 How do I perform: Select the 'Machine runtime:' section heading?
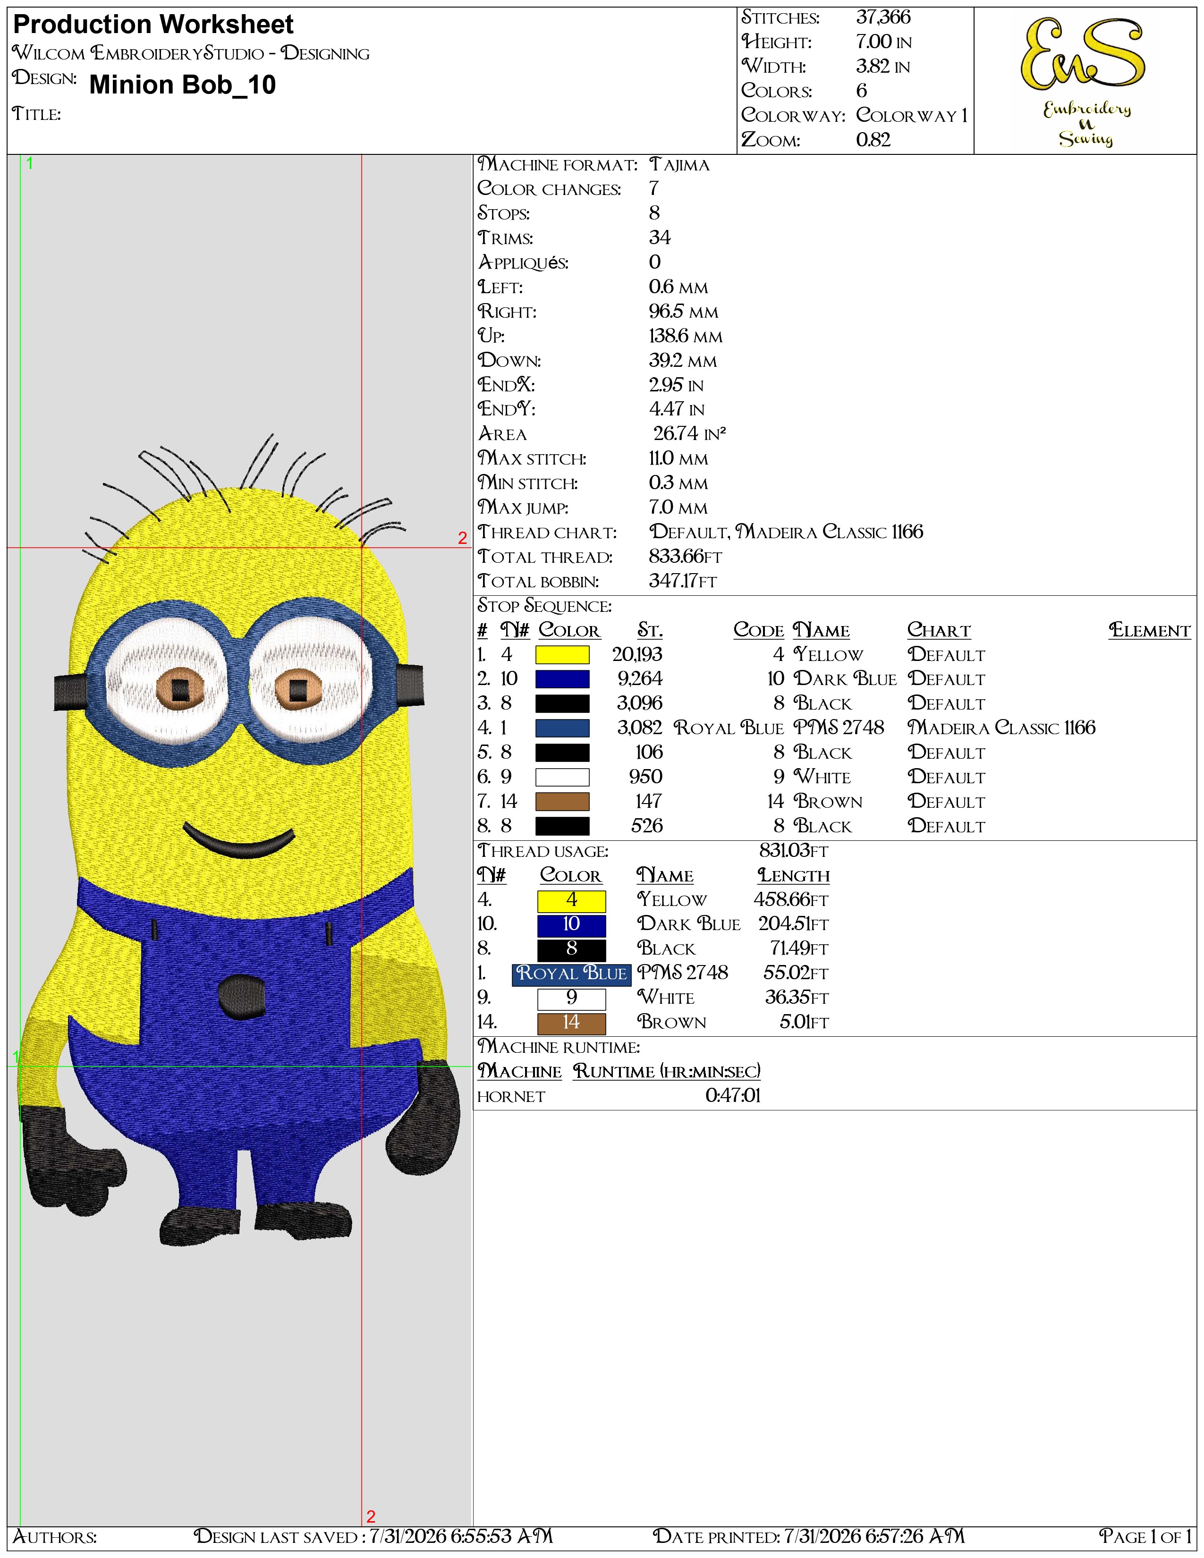point(559,1047)
